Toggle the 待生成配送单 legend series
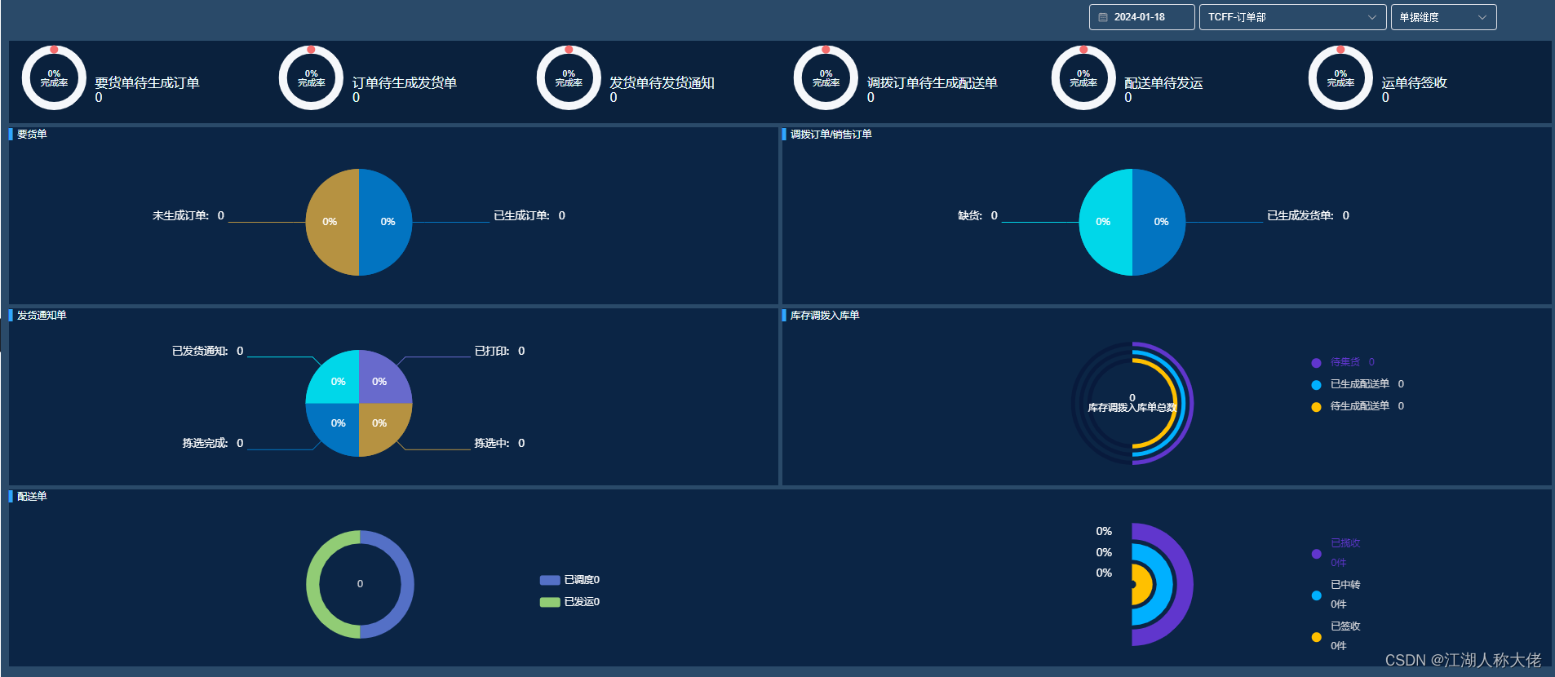1555x677 pixels. (x=1358, y=406)
